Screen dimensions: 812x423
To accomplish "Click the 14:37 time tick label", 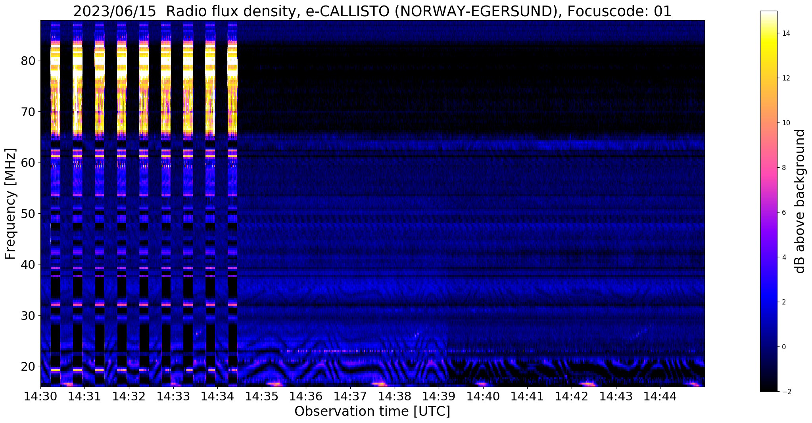I will point(350,396).
